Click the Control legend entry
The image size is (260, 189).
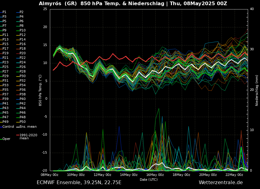pos(8,127)
